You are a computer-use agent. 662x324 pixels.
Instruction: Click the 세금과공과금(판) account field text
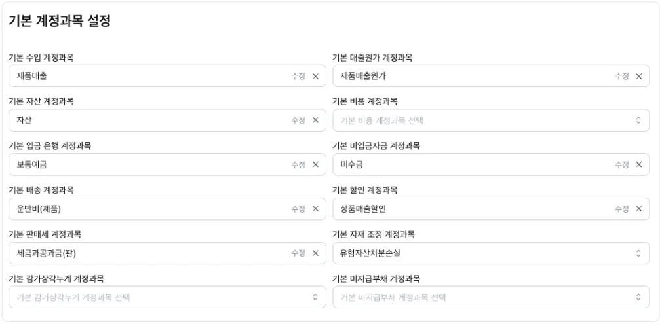[52, 253]
